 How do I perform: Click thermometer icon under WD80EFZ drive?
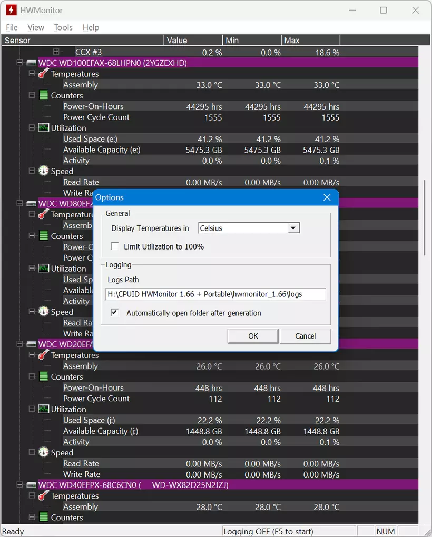[44, 214]
